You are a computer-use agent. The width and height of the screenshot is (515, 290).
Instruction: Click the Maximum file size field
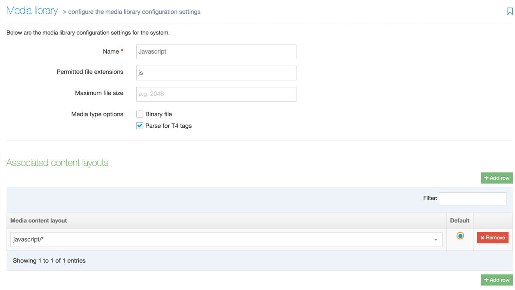pos(215,93)
